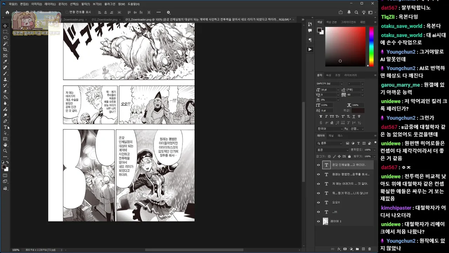
Task: Click the rainbow hue slider strip
Action: tap(371, 47)
